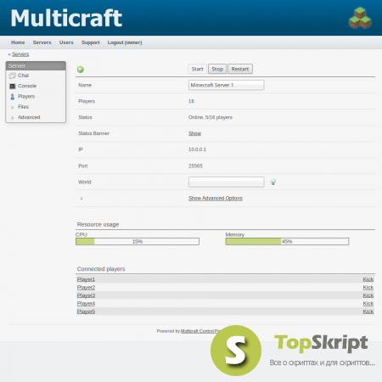The image size is (382, 382).
Task: Stop the Minecraft server
Action: pos(217,69)
